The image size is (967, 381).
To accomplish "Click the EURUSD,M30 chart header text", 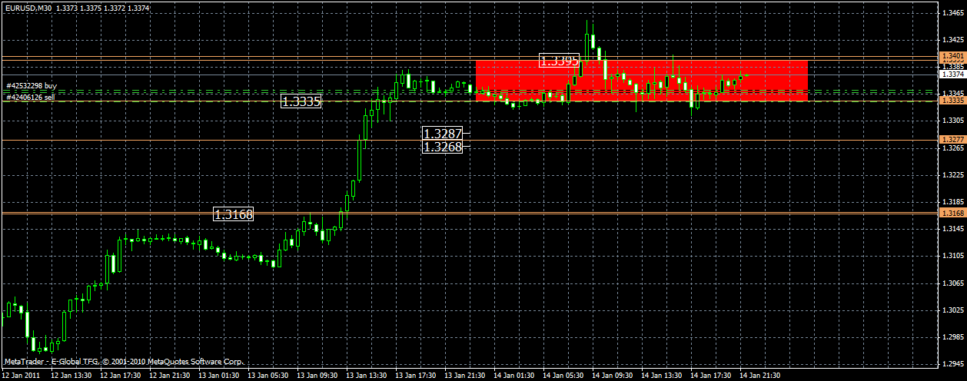I will click(x=29, y=7).
